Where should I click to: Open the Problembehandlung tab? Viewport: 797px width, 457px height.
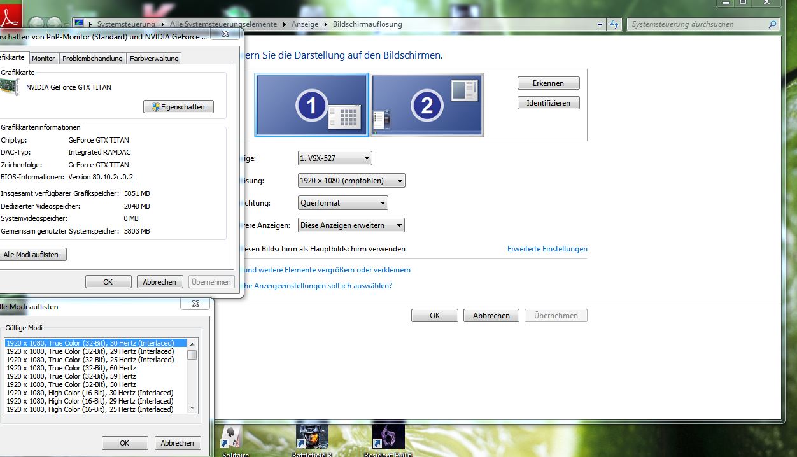[x=92, y=58]
